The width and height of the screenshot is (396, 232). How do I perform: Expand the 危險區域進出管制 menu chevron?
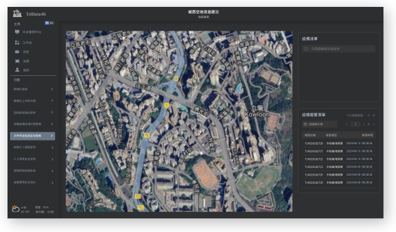(x=52, y=112)
